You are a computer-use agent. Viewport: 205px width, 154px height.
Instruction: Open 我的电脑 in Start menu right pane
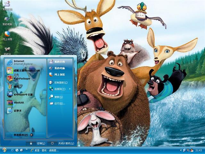(x=60, y=68)
